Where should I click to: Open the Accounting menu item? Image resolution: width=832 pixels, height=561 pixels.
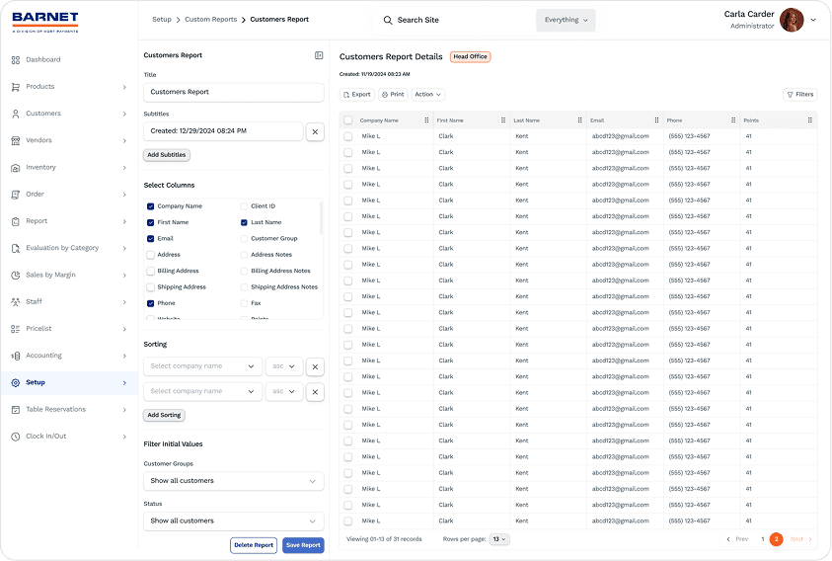coord(69,356)
